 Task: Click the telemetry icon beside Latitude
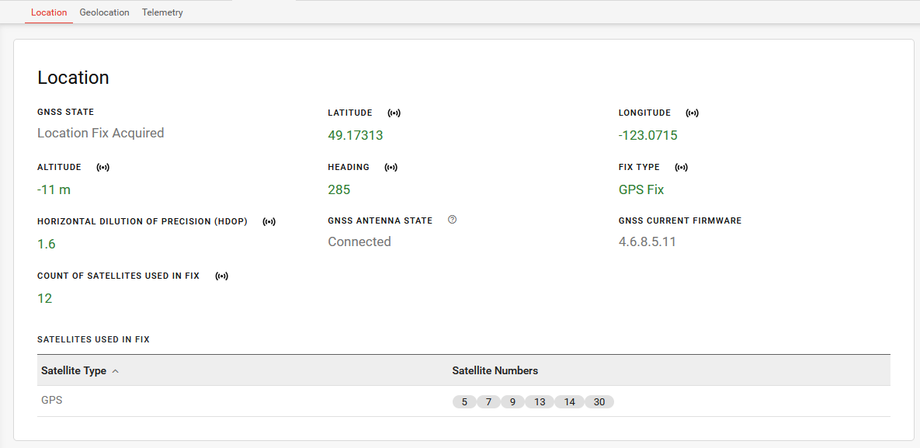tap(394, 113)
